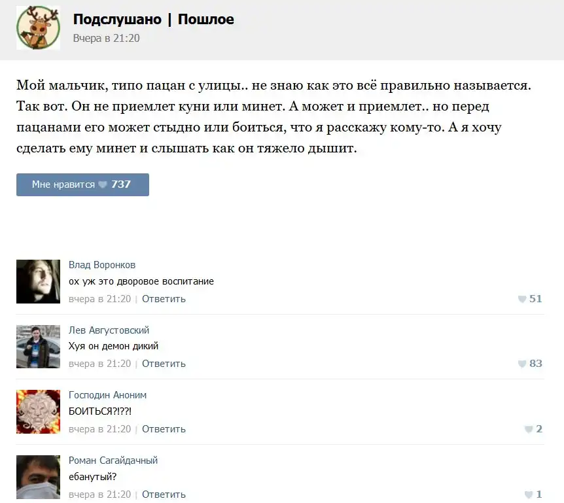Open Роман Сагайдачный's profile name
564x503 pixels.
tap(113, 460)
